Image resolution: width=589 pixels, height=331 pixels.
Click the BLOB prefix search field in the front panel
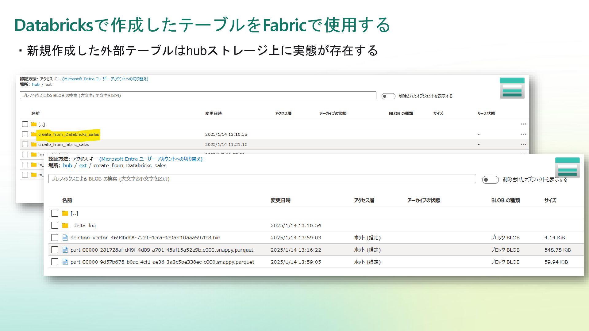pos(262,179)
